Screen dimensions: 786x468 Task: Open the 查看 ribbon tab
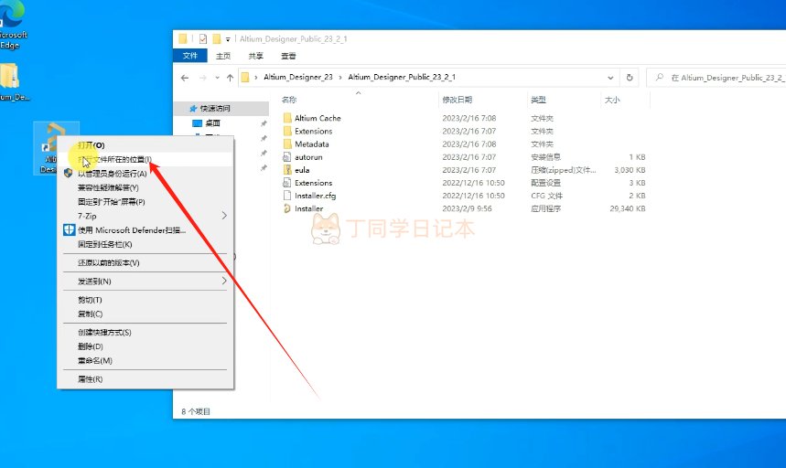click(288, 56)
